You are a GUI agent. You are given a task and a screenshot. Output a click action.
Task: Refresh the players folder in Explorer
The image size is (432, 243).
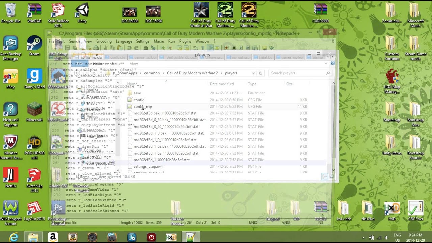tap(260, 73)
